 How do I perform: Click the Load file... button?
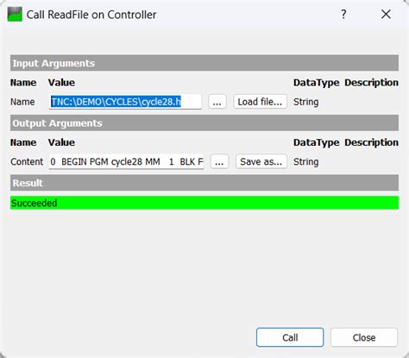pyautogui.click(x=260, y=102)
